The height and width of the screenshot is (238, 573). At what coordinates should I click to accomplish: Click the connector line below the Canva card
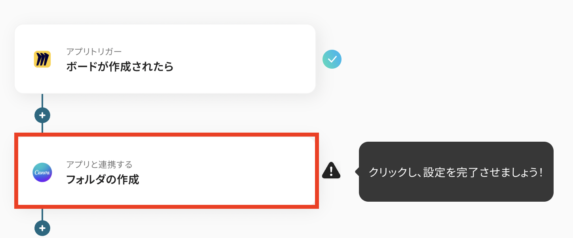42,215
